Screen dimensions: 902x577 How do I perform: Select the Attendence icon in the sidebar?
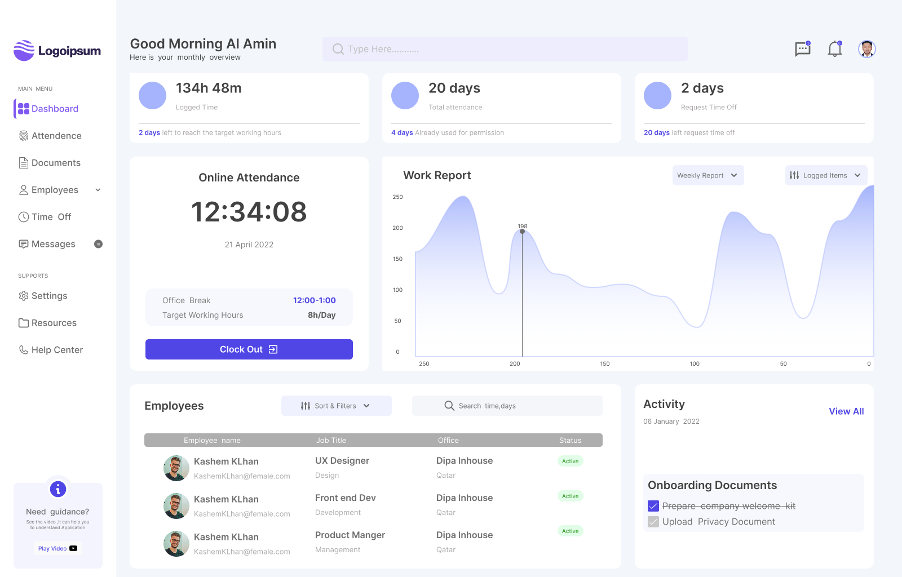pyautogui.click(x=23, y=135)
